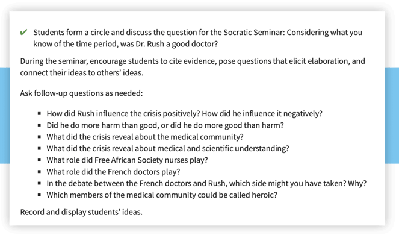This screenshot has width=399, height=241.
Task: Select the medical and scientific understanding question
Action: 168,149
